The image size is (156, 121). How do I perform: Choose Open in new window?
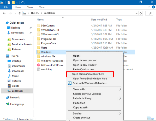pos(85,65)
